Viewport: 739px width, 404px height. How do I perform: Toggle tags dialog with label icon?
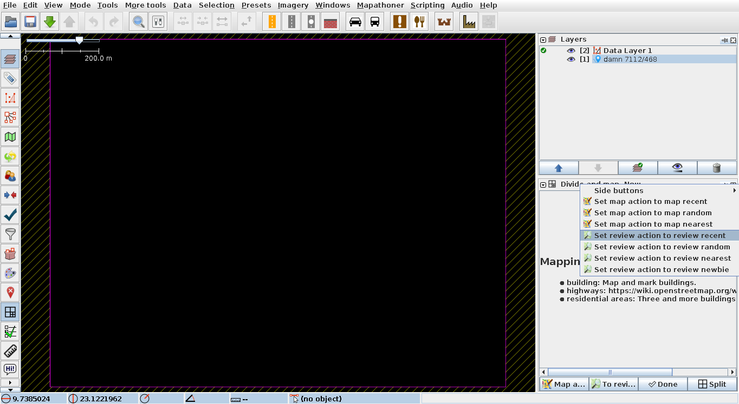click(x=10, y=78)
